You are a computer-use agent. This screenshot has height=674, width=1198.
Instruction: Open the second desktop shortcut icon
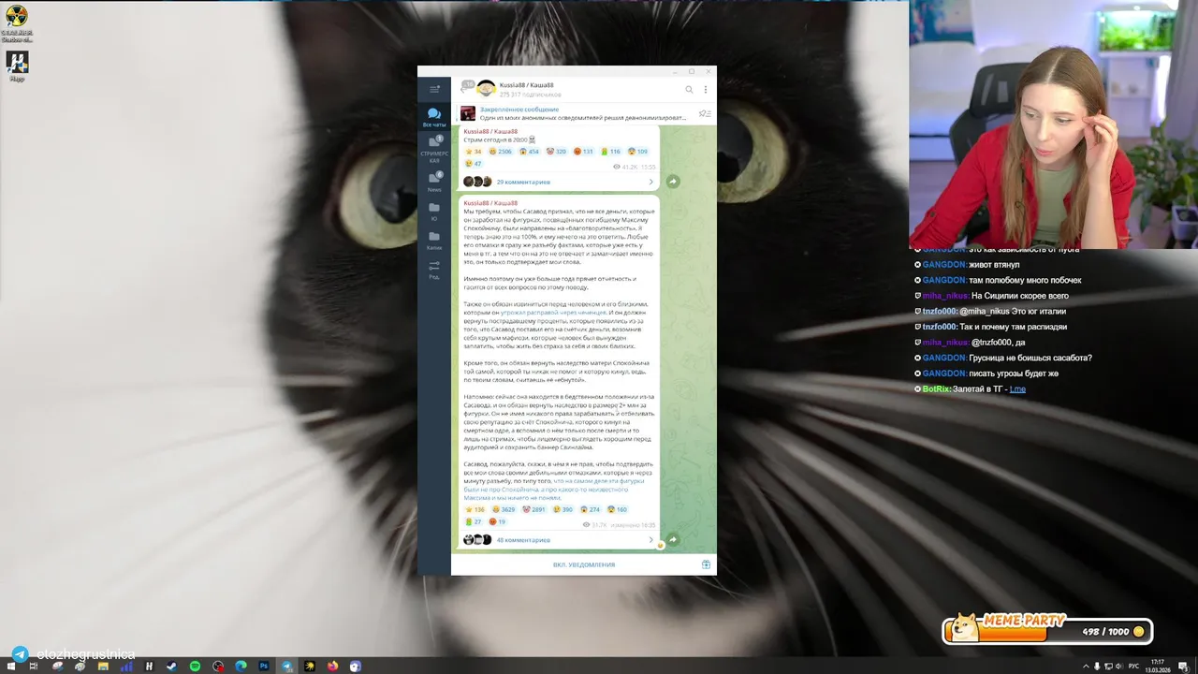tap(17, 66)
